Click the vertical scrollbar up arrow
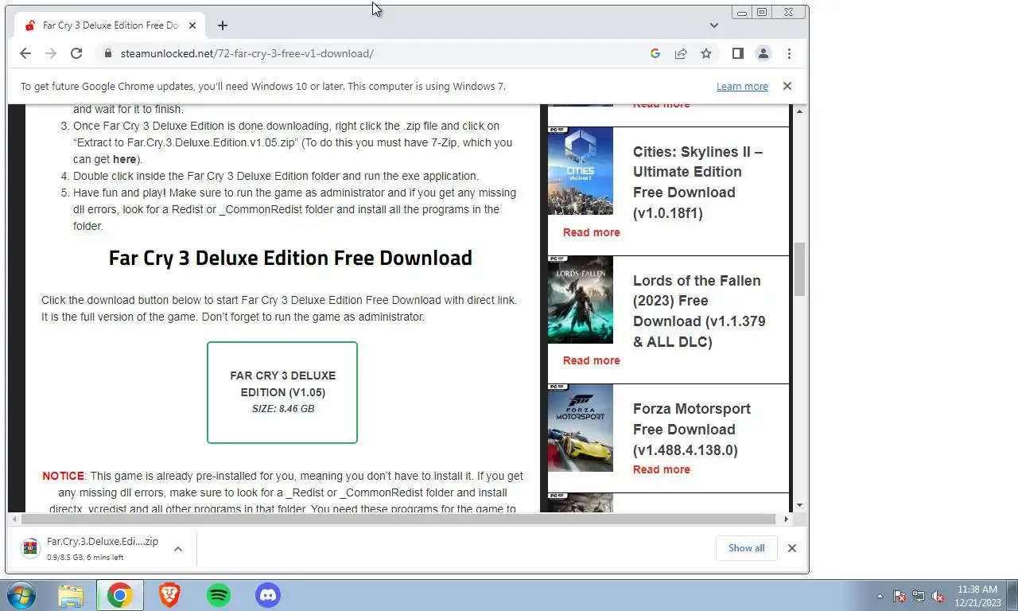 (799, 111)
